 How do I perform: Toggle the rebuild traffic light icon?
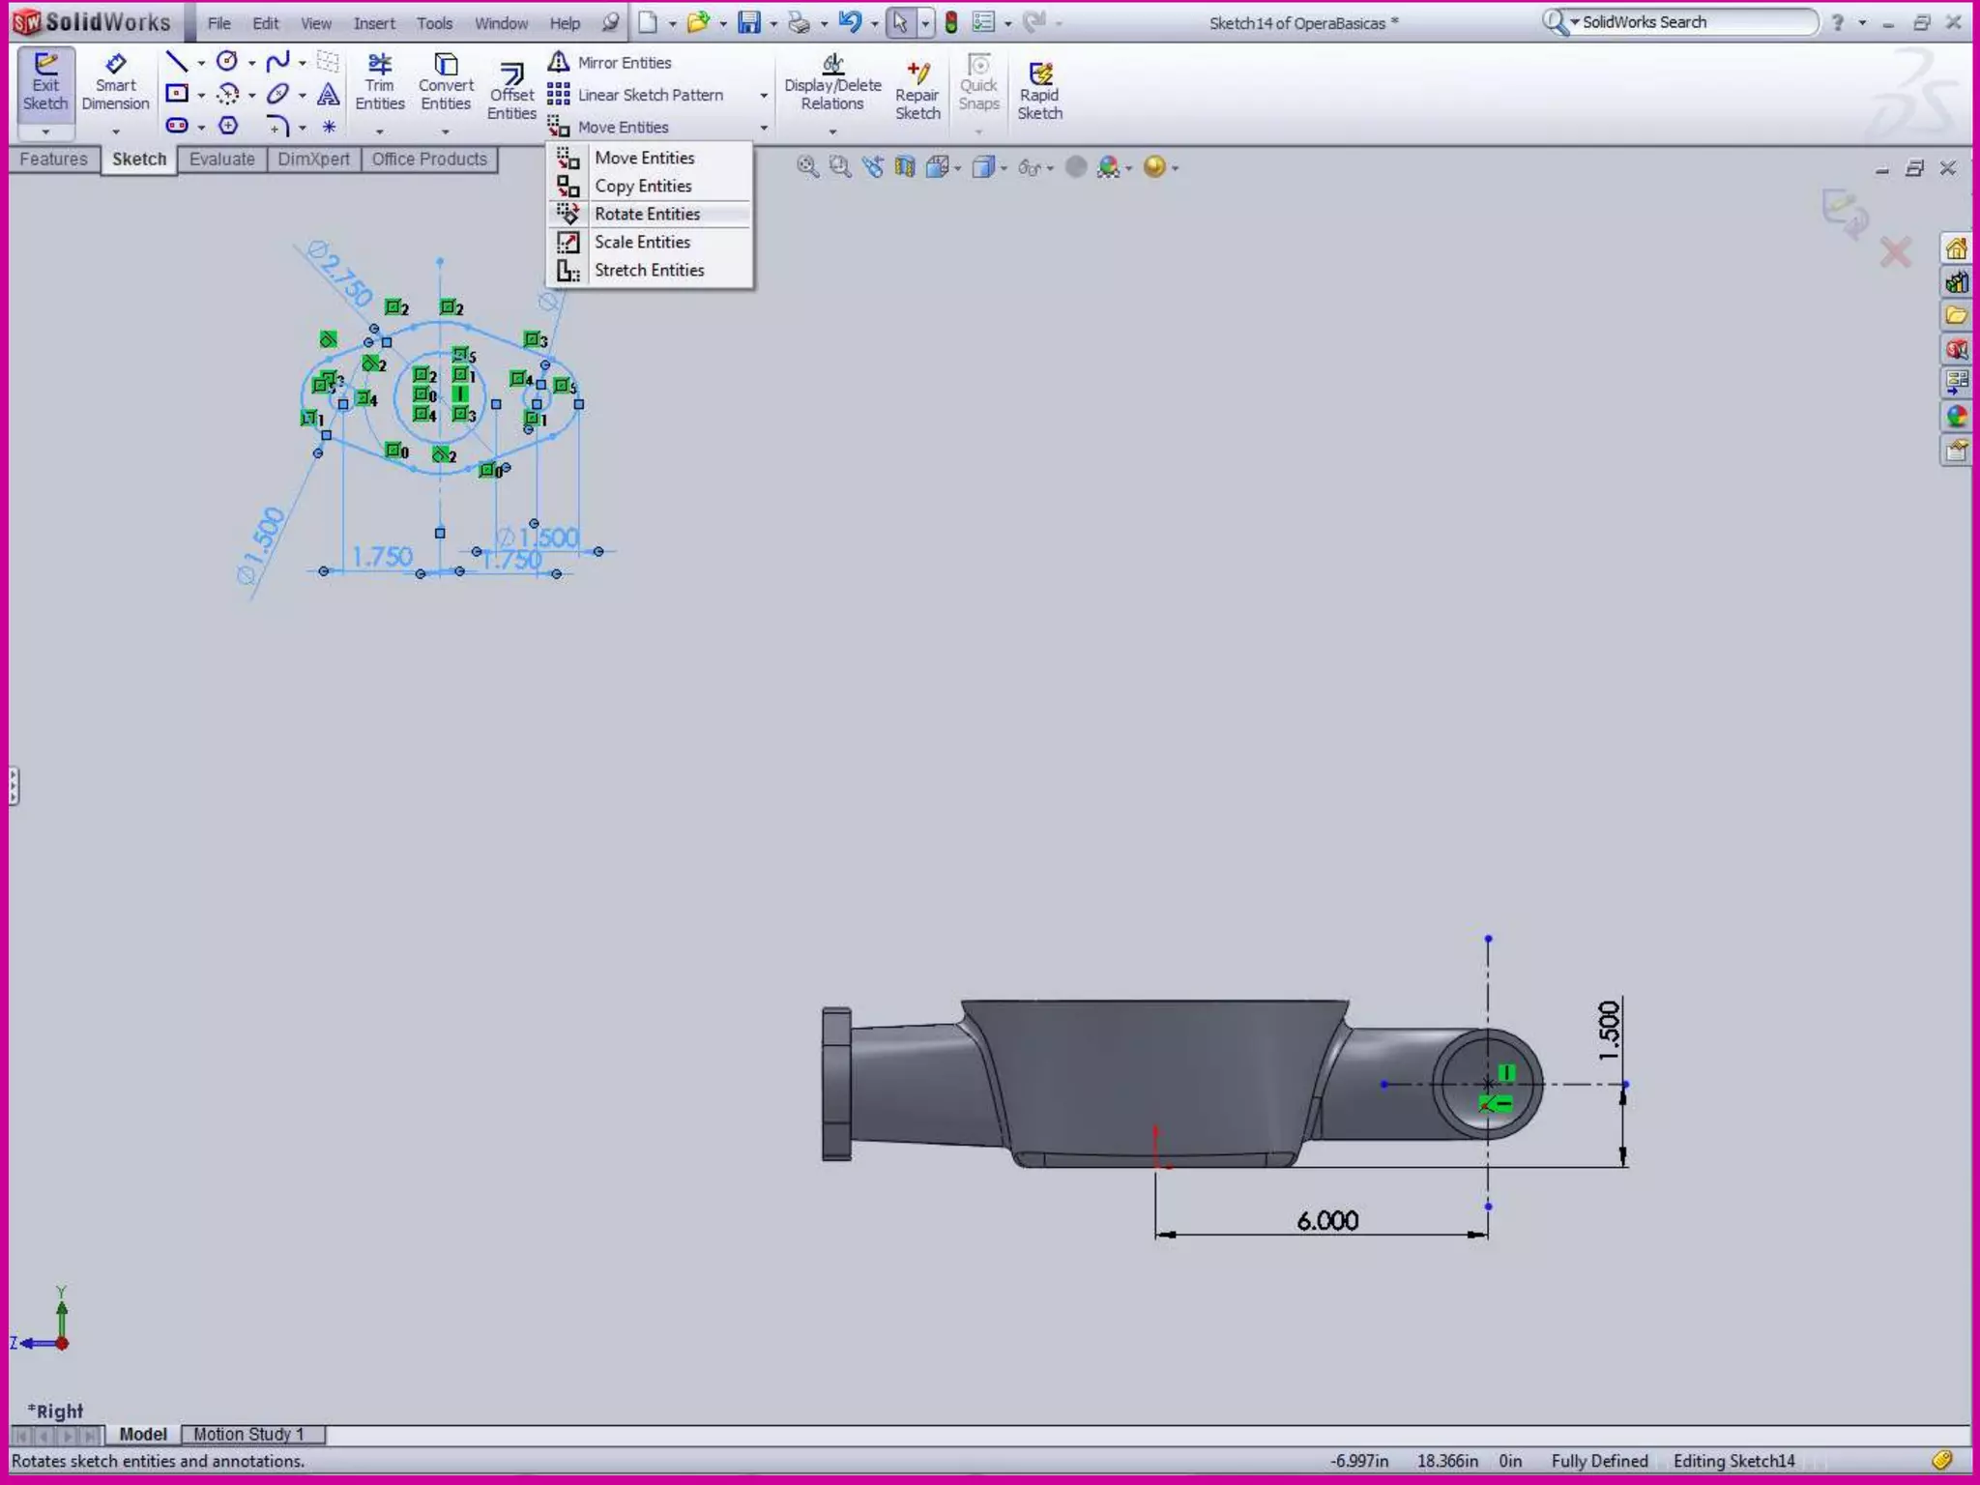tap(951, 22)
